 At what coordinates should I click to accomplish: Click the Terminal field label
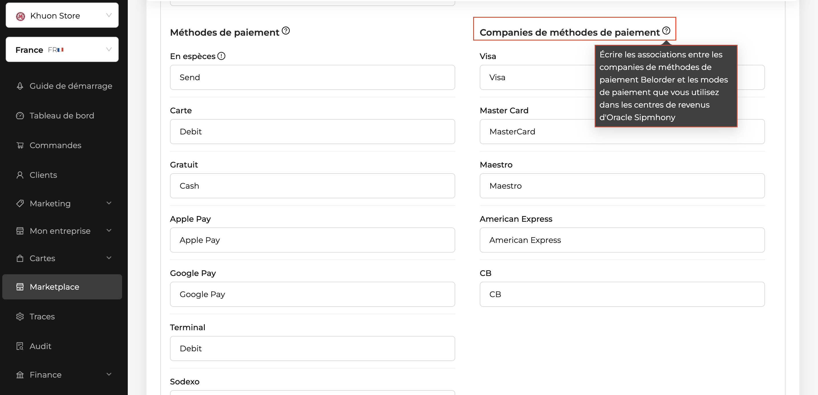coord(188,327)
